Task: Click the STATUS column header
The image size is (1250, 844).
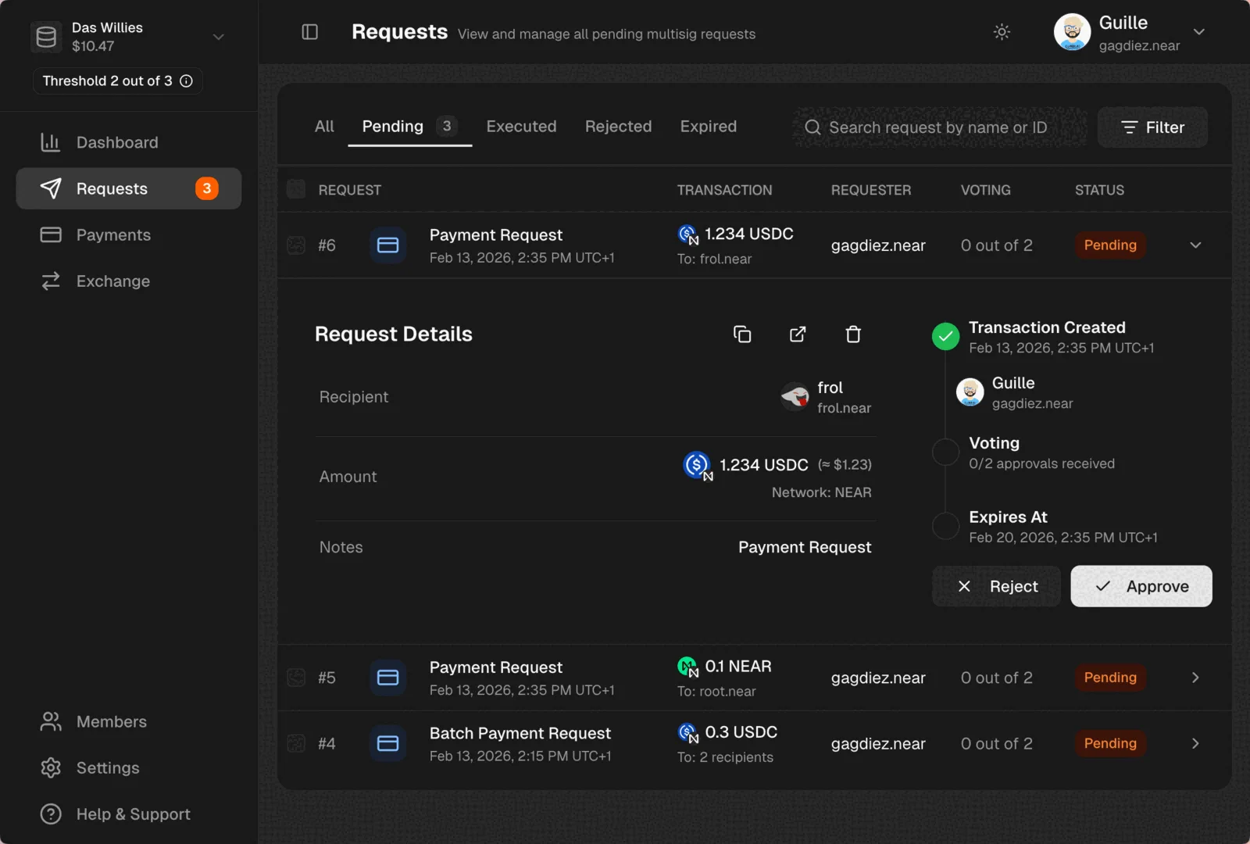Action: coord(1099,190)
